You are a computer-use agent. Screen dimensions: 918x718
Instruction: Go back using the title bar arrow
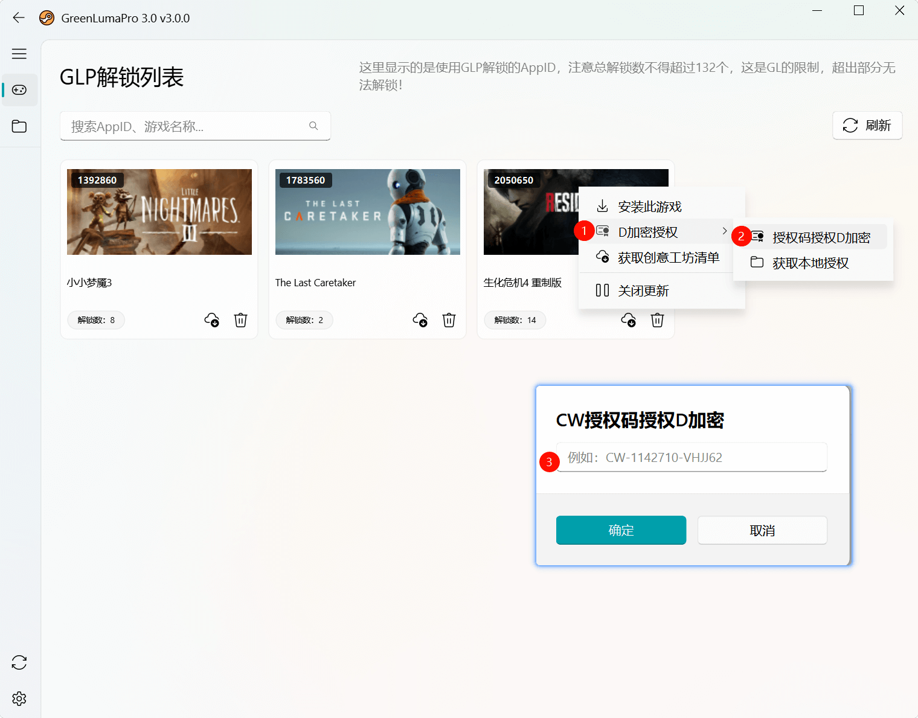19,18
